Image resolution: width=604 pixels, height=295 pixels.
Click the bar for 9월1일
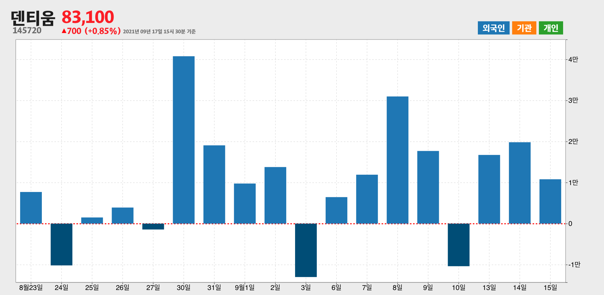tap(245, 204)
